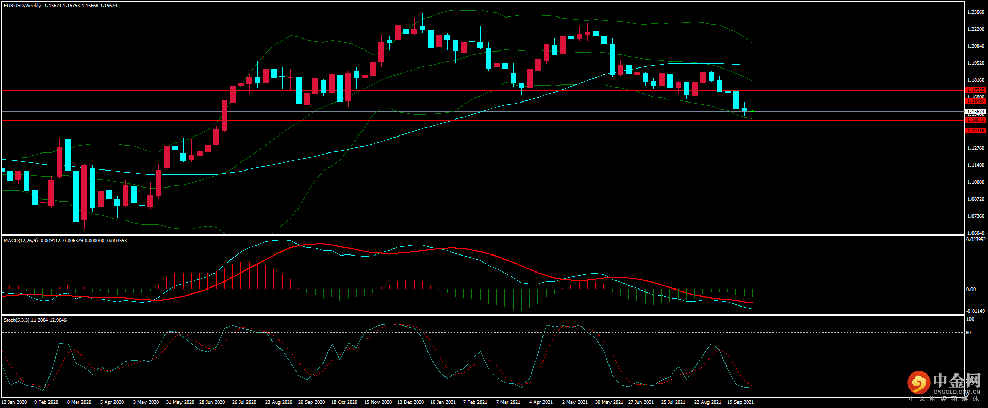Select the red 1.14972 level tag

tap(976, 120)
